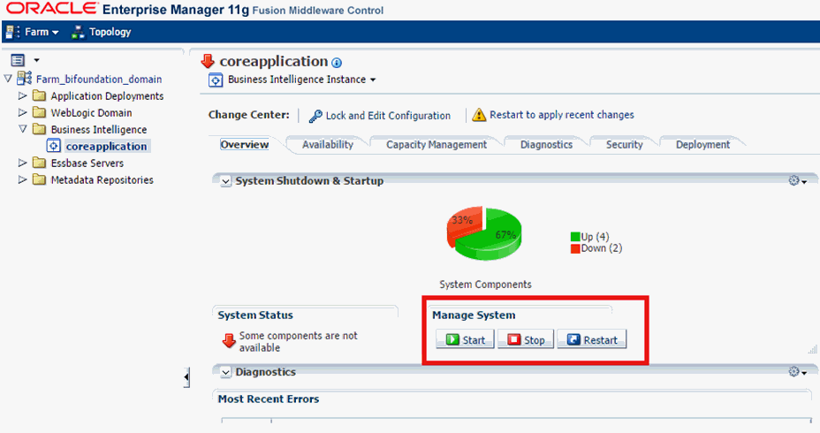The width and height of the screenshot is (820, 433).
Task: Click the System Components chart label
Action: pos(485,285)
